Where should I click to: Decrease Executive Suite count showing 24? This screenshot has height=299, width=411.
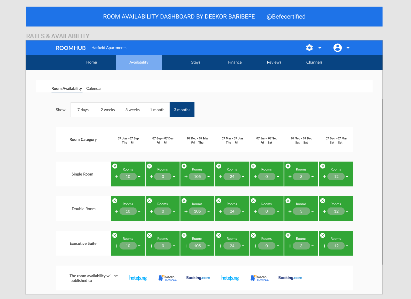[243, 246]
